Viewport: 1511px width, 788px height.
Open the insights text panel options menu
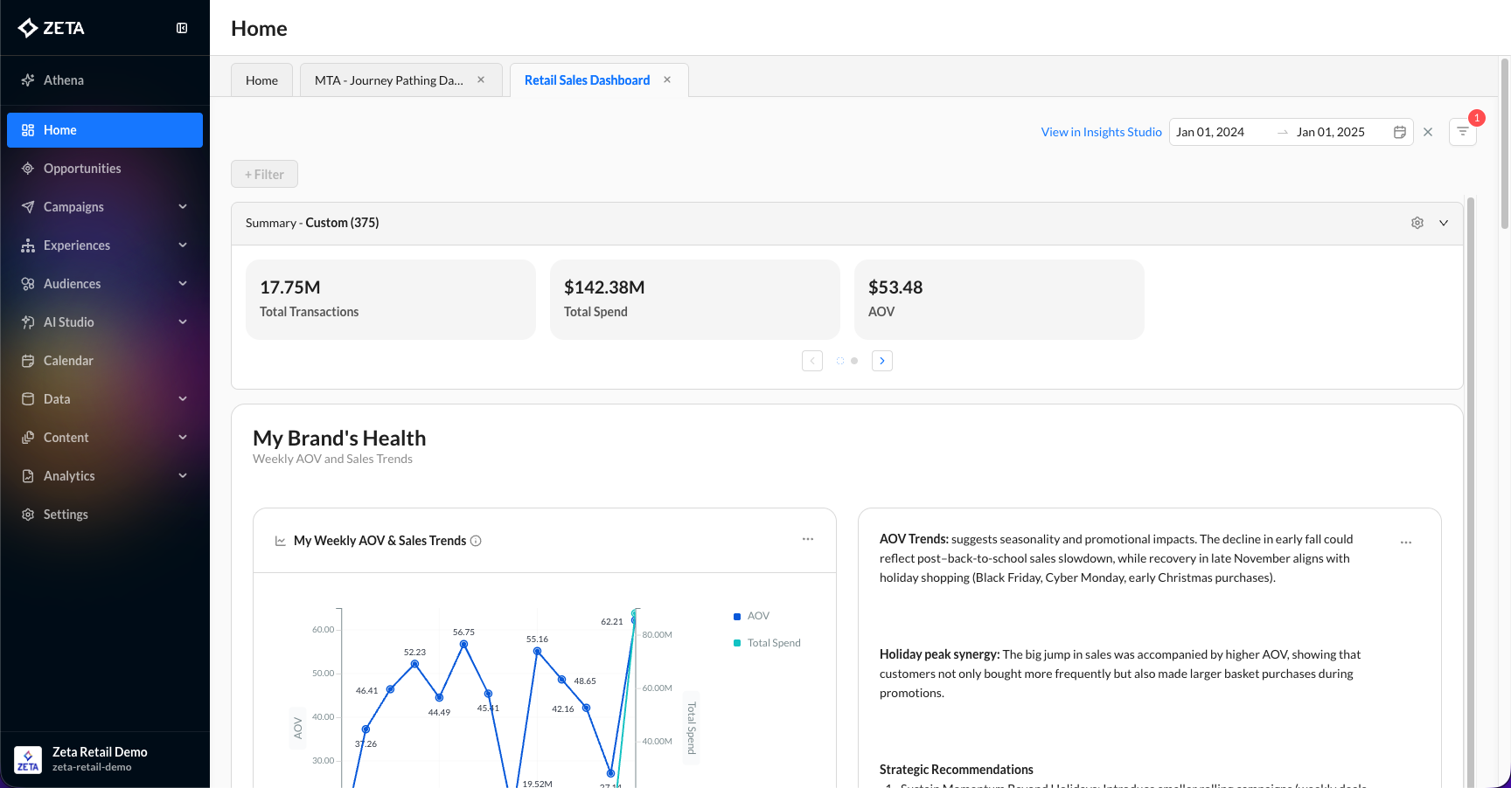coord(1406,543)
